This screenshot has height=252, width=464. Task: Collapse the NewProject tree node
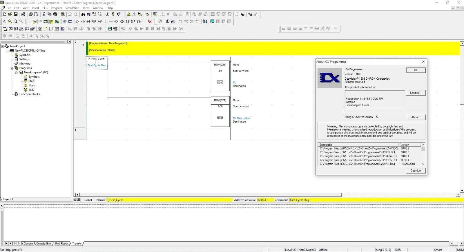(3, 46)
